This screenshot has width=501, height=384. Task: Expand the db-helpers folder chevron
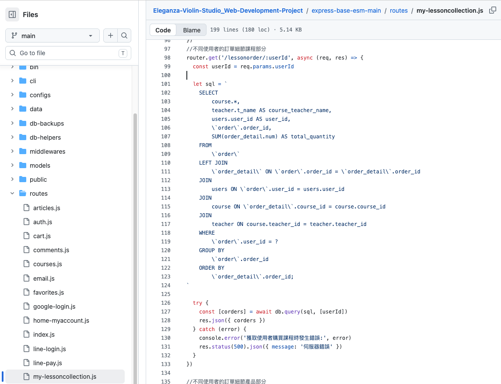tap(12, 137)
